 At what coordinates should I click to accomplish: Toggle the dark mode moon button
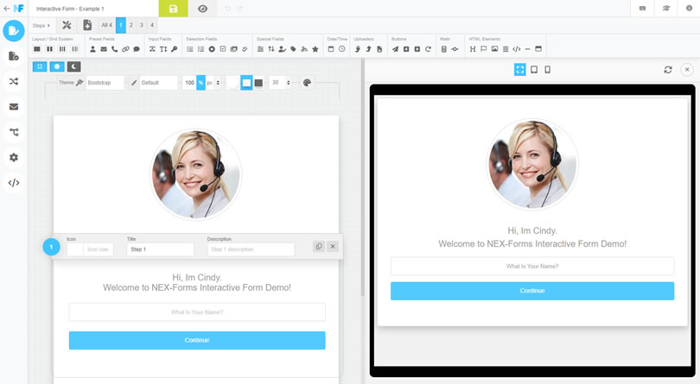point(73,67)
